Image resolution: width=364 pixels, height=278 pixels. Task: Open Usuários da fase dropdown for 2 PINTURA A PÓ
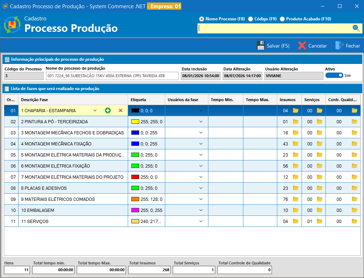(x=201, y=121)
